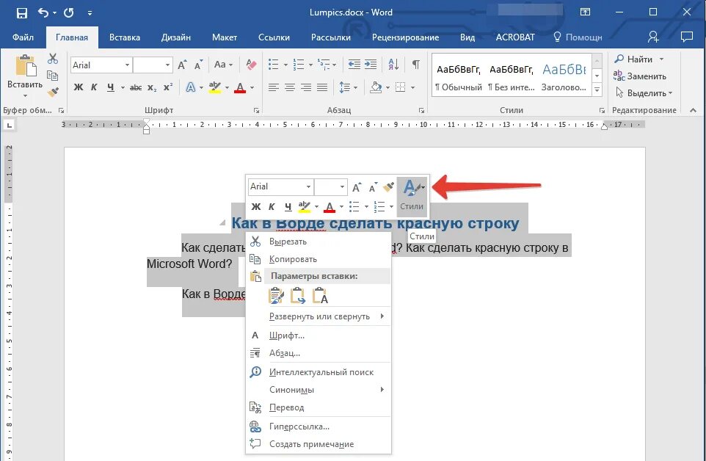
Task: Justify text in ribbon
Action: 322,87
